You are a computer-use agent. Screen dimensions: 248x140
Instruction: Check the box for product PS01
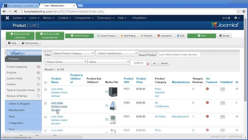(x=46, y=103)
